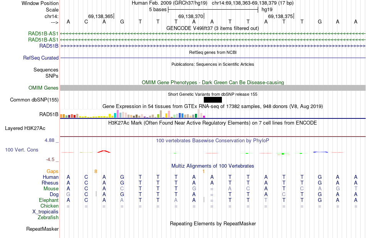Click the OMIM Genes track label
The image size is (366, 238).
(44, 88)
